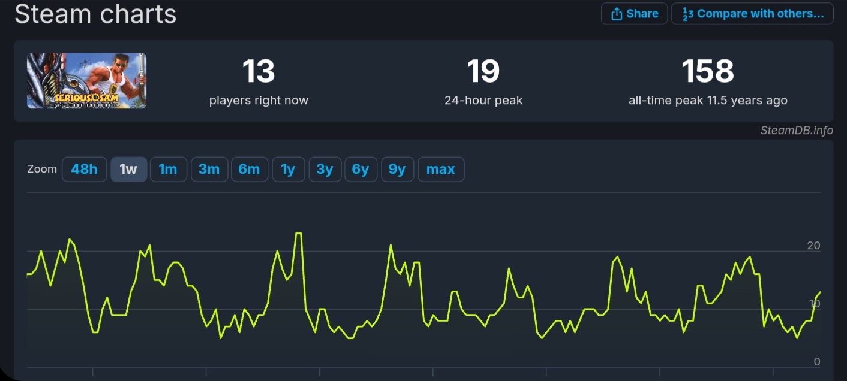
Task: Open Compare with others option
Action: pos(752,14)
